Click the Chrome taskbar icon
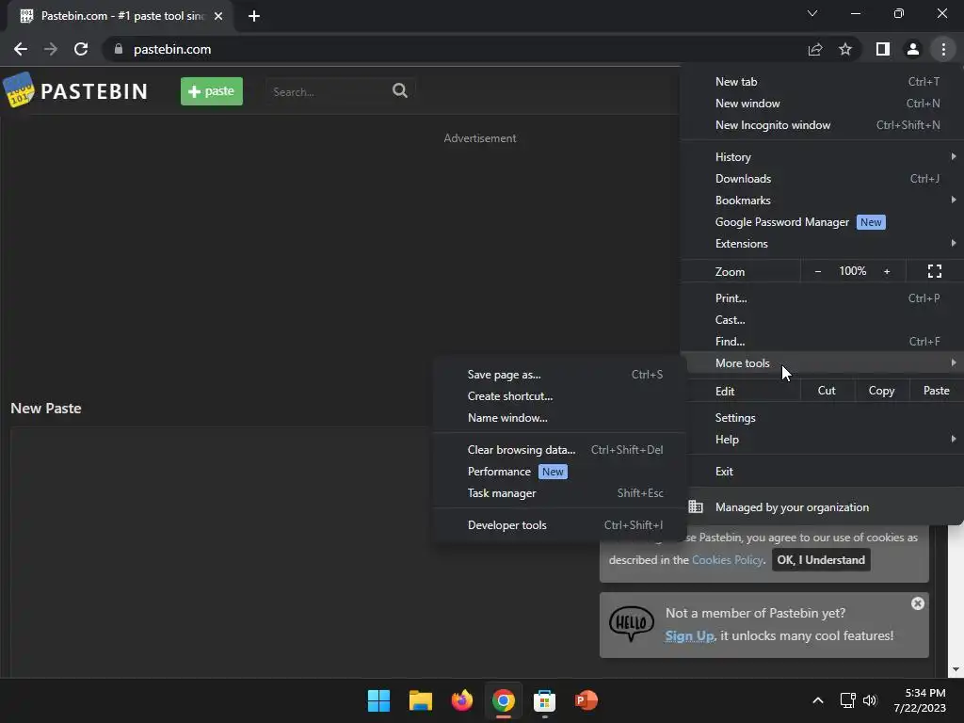 (503, 700)
